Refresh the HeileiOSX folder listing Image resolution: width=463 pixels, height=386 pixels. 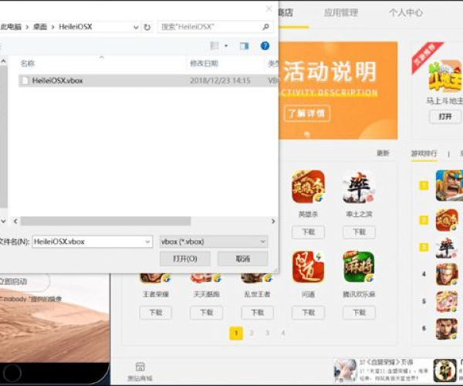[147, 27]
